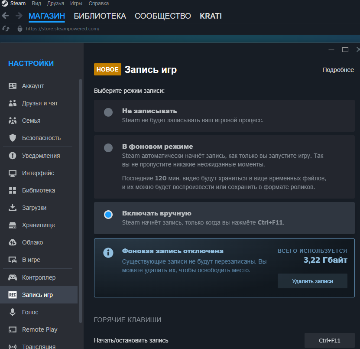Switch to the МАГАЗИН tab

pos(47,16)
